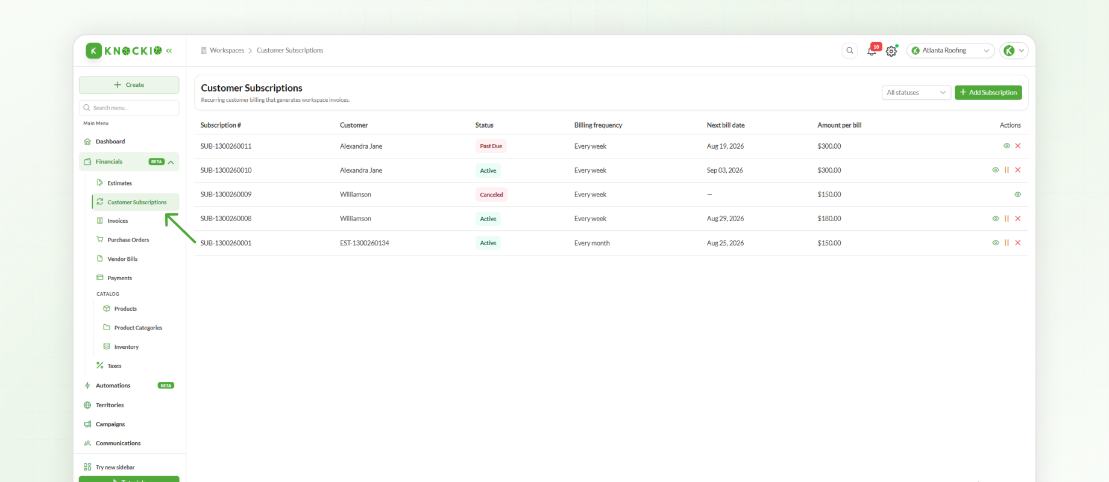Image resolution: width=1109 pixels, height=482 pixels.
Task: Focus the Search menu input field
Action: tap(129, 108)
